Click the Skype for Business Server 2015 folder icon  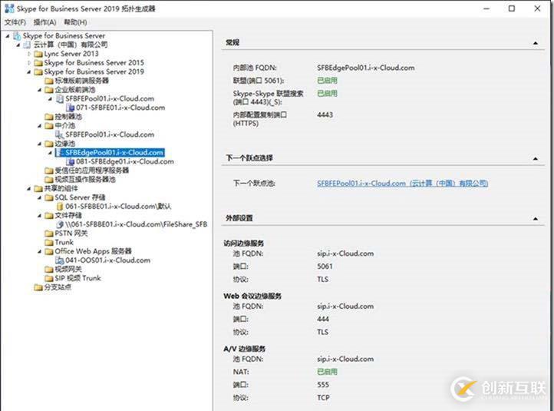(x=38, y=62)
